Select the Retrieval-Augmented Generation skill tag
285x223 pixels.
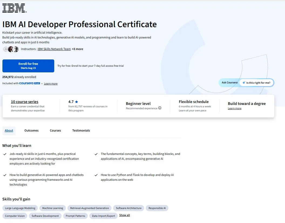(89, 208)
